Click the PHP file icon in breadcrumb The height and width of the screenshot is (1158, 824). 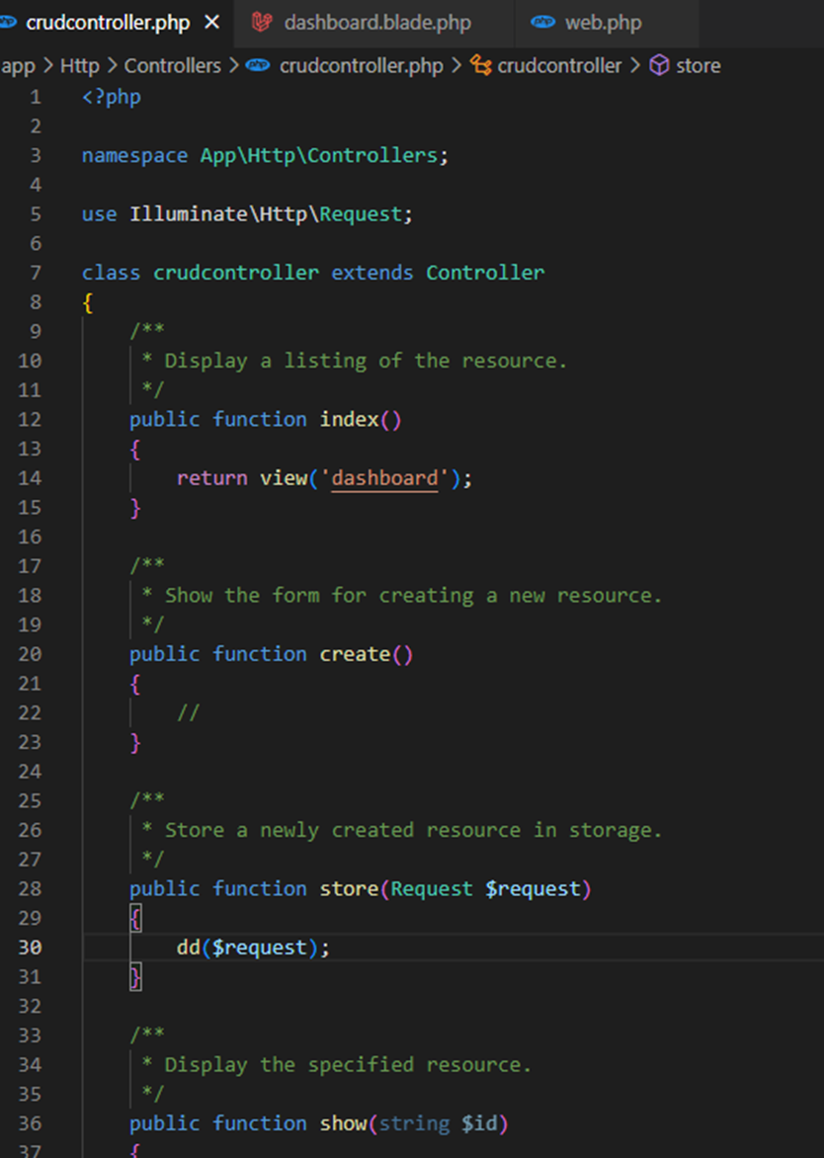point(258,66)
